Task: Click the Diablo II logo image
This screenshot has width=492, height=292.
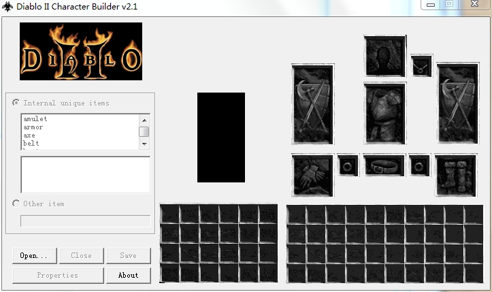Action: tap(81, 51)
